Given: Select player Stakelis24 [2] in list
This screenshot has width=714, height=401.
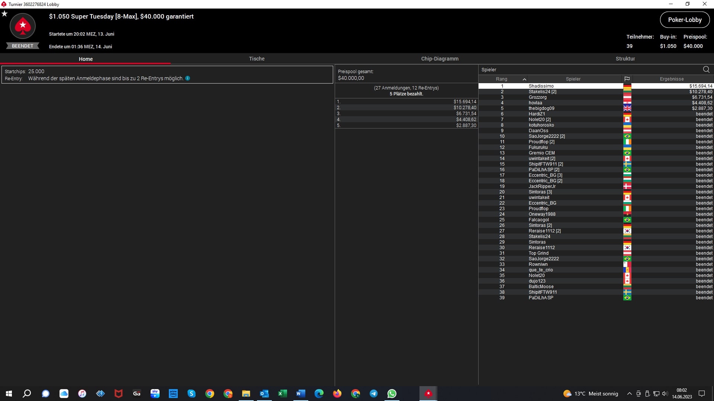Looking at the screenshot, I should click(x=542, y=92).
